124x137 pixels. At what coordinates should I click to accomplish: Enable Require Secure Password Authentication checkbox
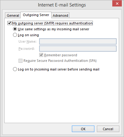pos(20,61)
